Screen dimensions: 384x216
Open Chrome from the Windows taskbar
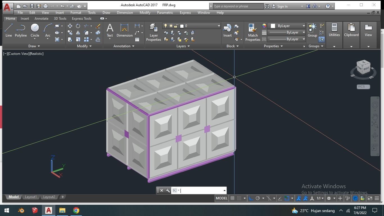[76, 210]
